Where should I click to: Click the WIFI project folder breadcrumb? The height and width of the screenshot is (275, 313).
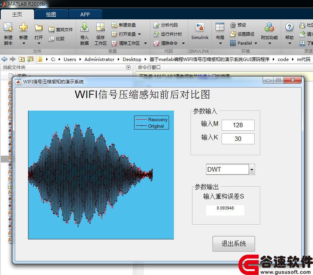pyautogui.click(x=210, y=59)
